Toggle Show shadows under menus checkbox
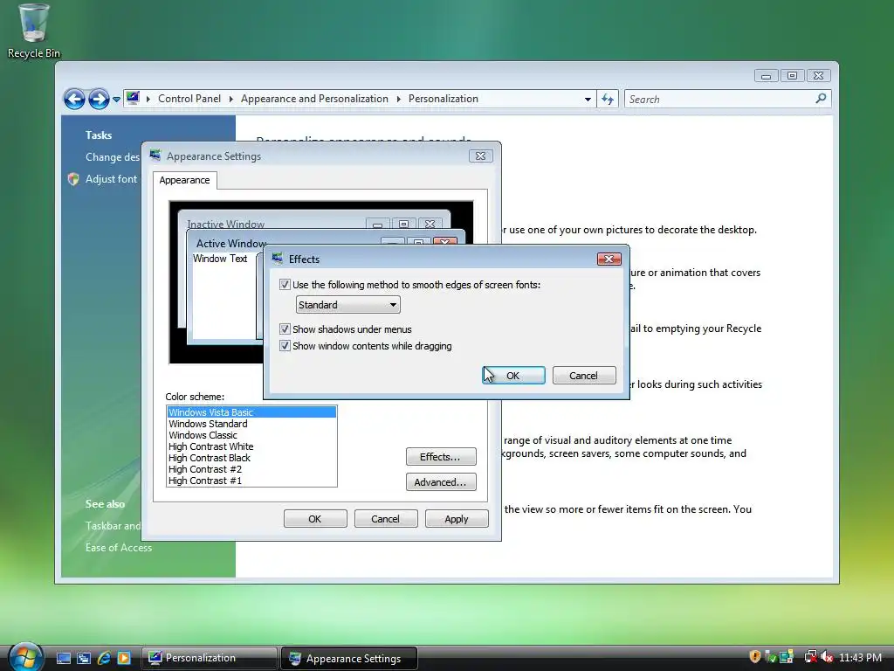This screenshot has width=894, height=671. point(285,329)
